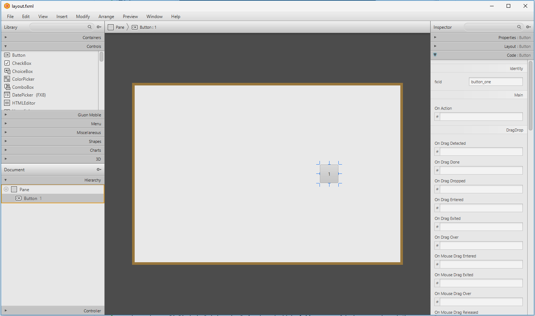Open the Modify menu
This screenshot has width=535, height=316.
click(x=83, y=17)
